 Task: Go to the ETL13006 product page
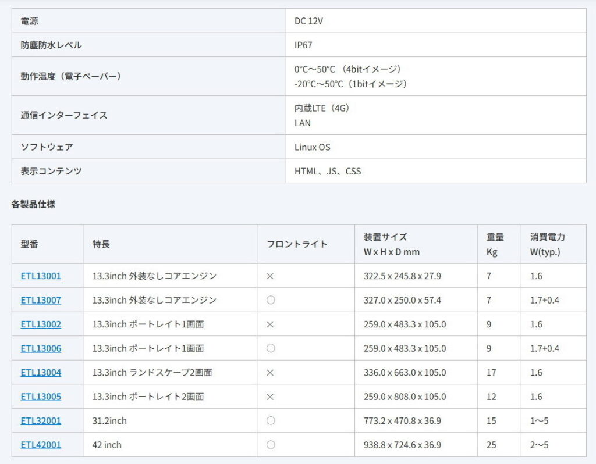pyautogui.click(x=41, y=348)
